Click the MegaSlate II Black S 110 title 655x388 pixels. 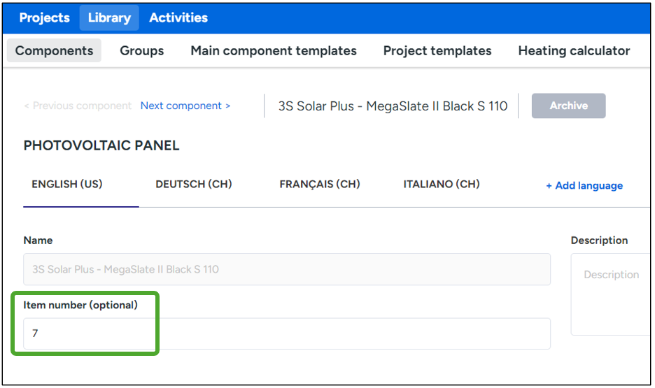point(393,106)
